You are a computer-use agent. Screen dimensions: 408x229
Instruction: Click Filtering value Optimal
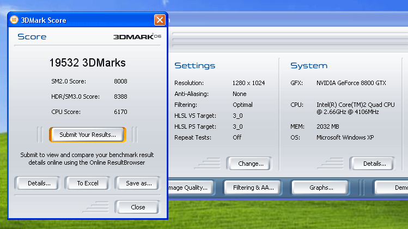click(x=242, y=105)
